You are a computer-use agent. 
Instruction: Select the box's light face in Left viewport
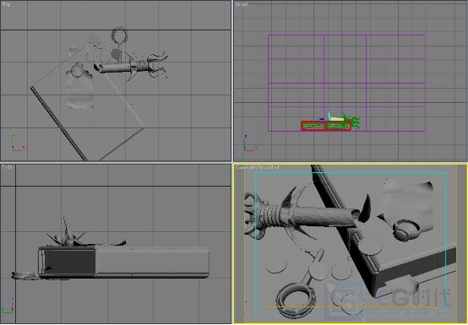click(152, 262)
